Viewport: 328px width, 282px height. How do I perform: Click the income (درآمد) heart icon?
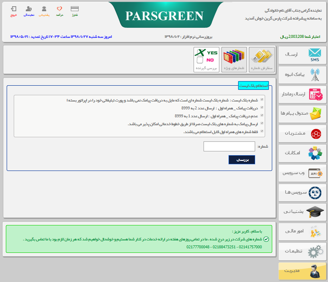(x=60, y=9)
